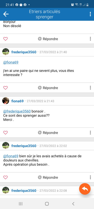The image size is (94, 209).
Task: Open @frederique3560 mention link
Action: coord(17,111)
